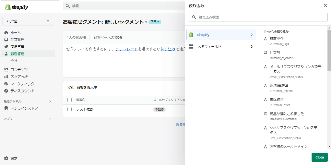Image resolution: width=331 pixels, height=165 pixels.
Task: Click the green Close button
Action: 319,157
